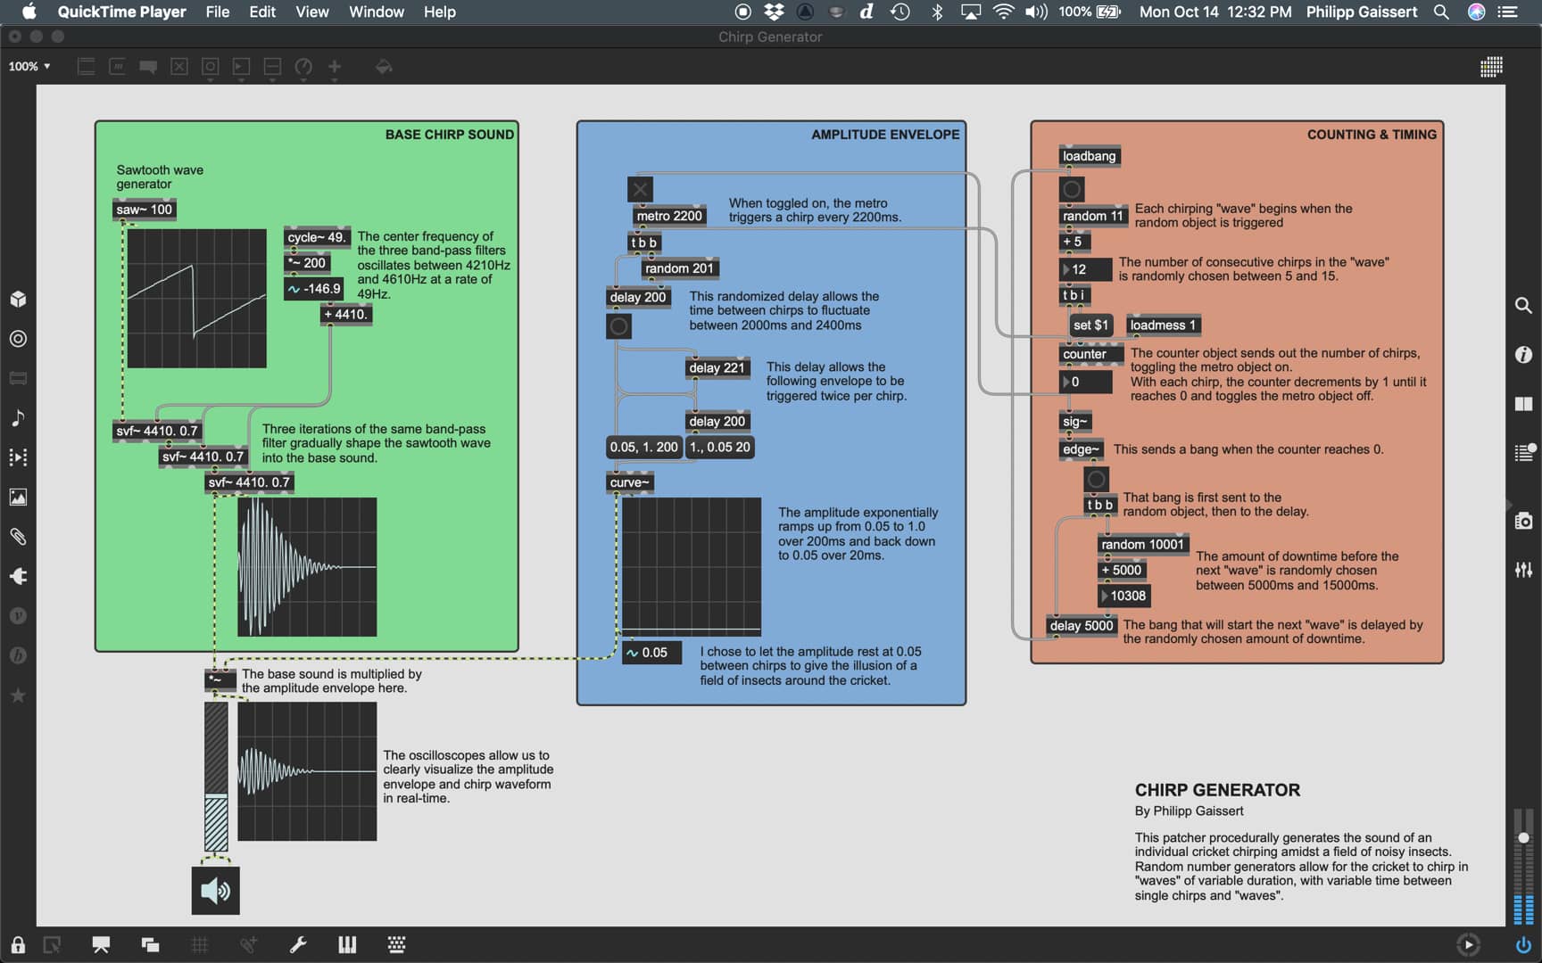The height and width of the screenshot is (963, 1542).
Task: Add a Comment from the top toolbar
Action: tap(148, 67)
